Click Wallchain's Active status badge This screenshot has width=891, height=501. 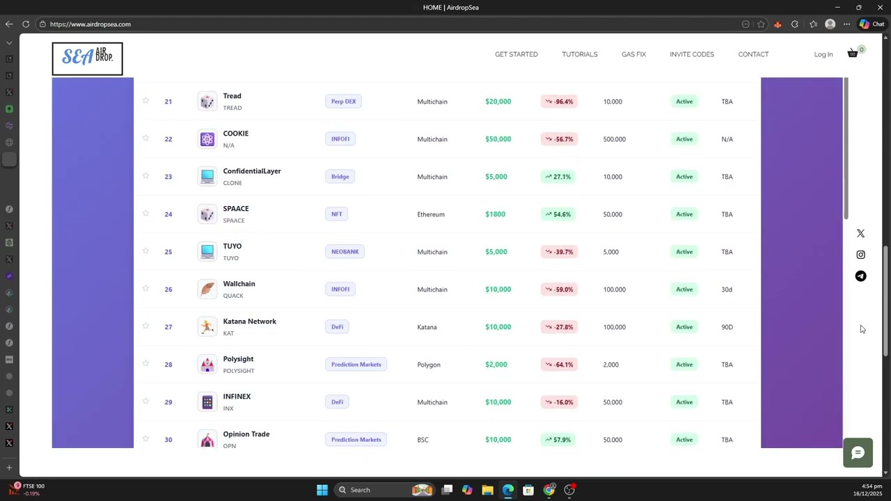(x=684, y=289)
